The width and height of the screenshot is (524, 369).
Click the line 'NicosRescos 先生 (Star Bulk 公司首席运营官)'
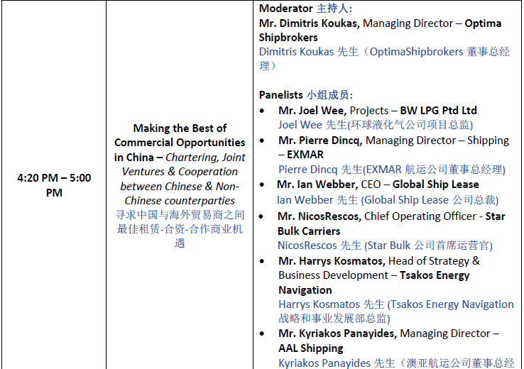(x=385, y=246)
